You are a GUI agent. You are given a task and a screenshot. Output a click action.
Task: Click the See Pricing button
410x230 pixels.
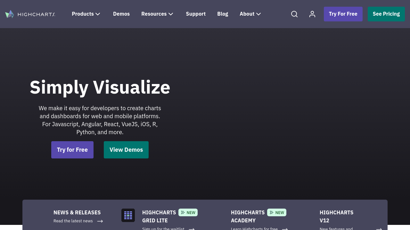coord(386,14)
